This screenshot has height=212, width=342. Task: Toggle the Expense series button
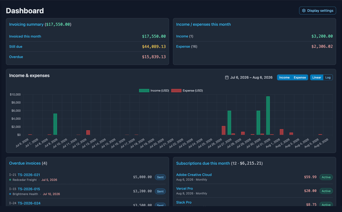click(300, 77)
